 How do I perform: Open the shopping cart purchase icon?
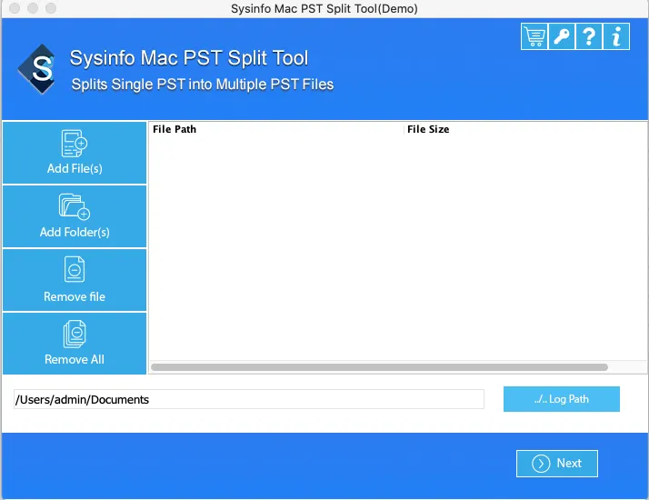pyautogui.click(x=534, y=36)
